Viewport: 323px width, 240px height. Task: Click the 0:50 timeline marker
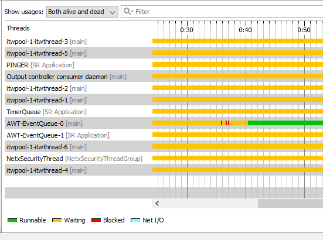[304, 30]
